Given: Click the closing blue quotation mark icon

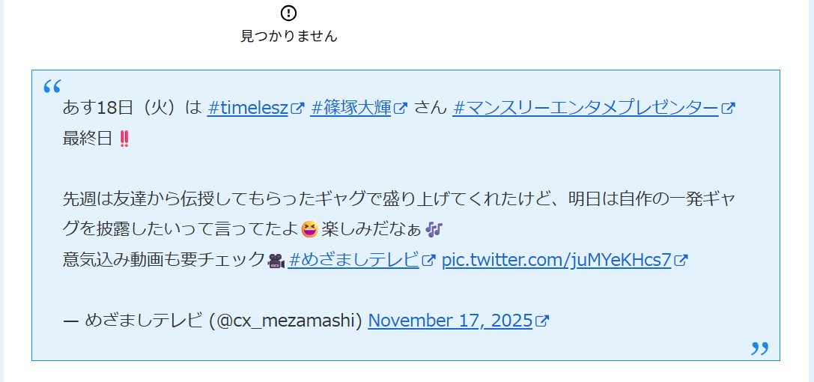Looking at the screenshot, I should tap(759, 348).
